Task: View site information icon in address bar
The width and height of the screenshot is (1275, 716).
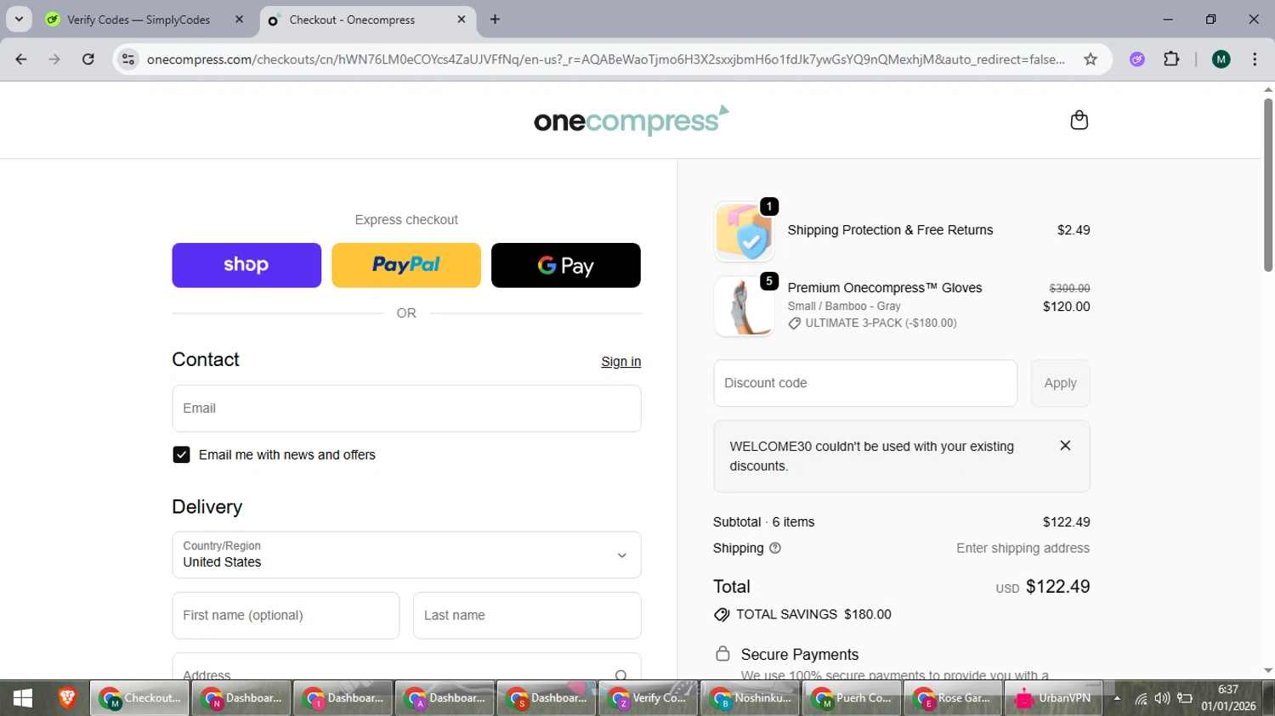Action: tap(128, 59)
